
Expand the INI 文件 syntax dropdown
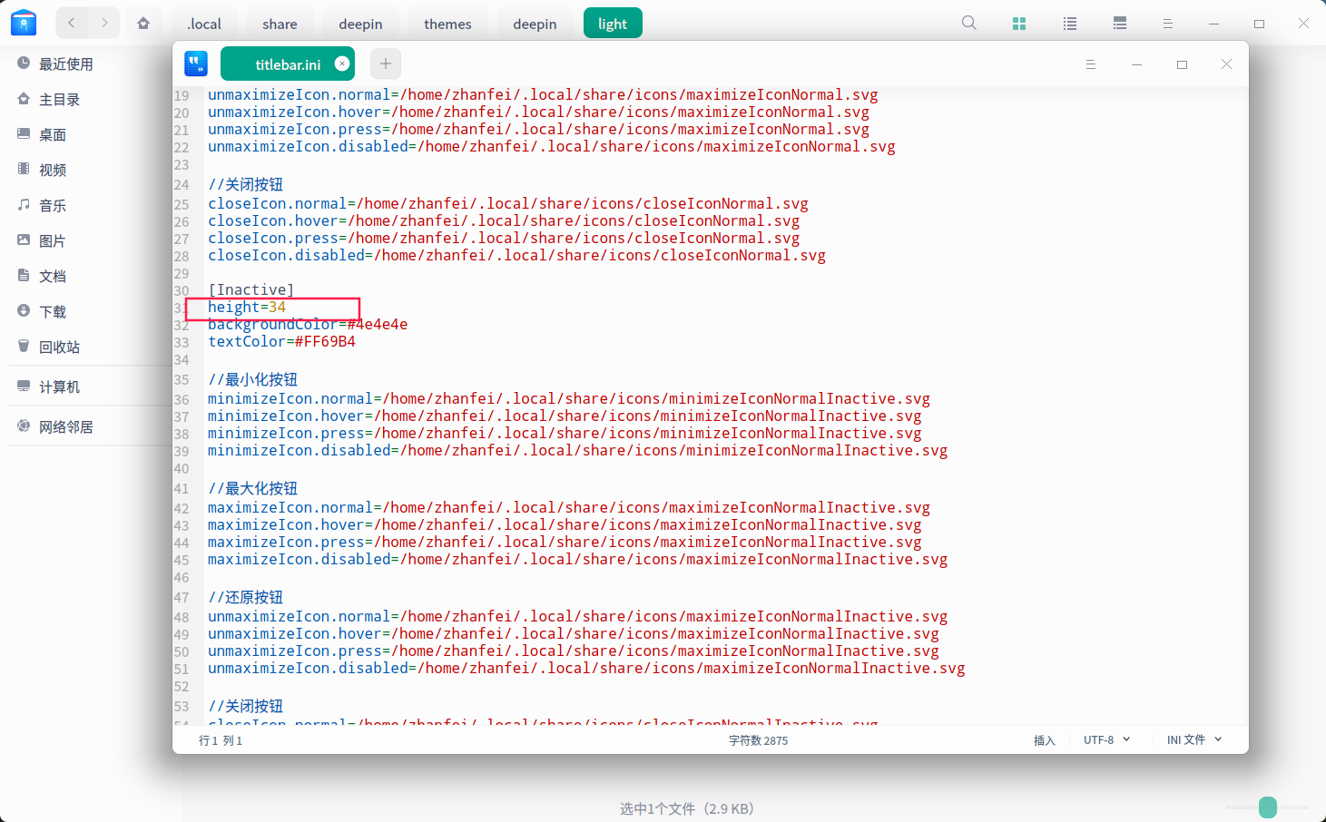(1193, 740)
